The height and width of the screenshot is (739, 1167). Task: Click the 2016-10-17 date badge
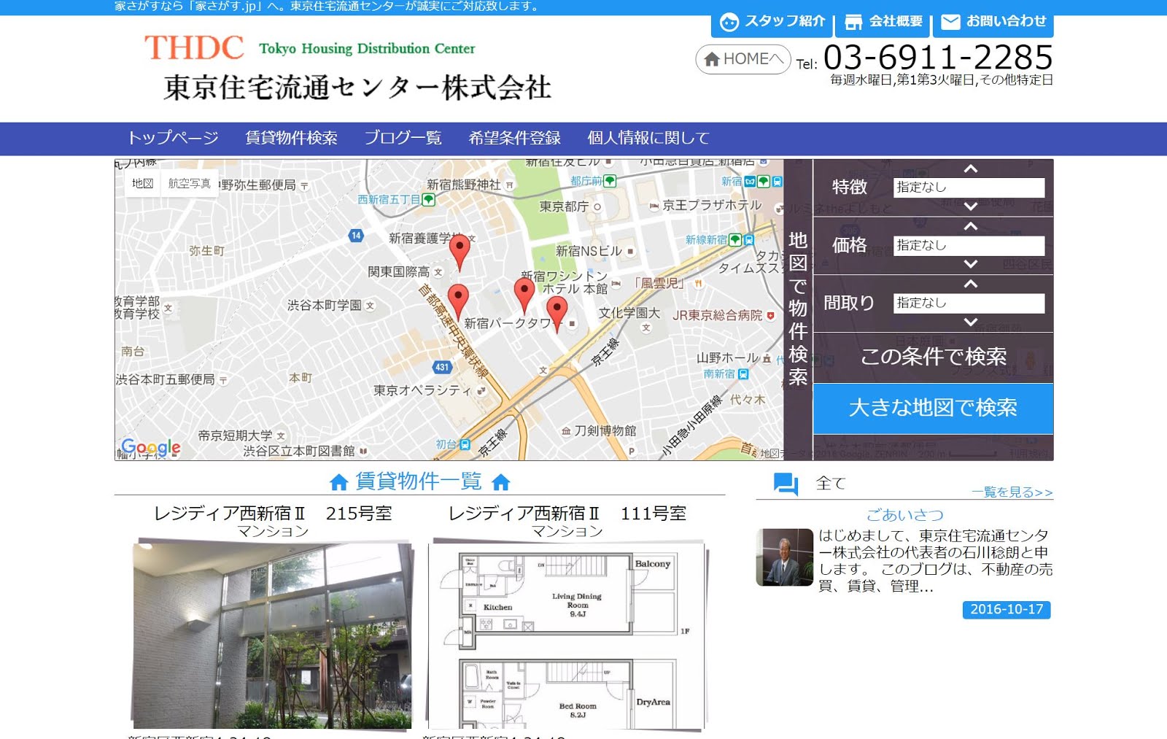[1007, 610]
